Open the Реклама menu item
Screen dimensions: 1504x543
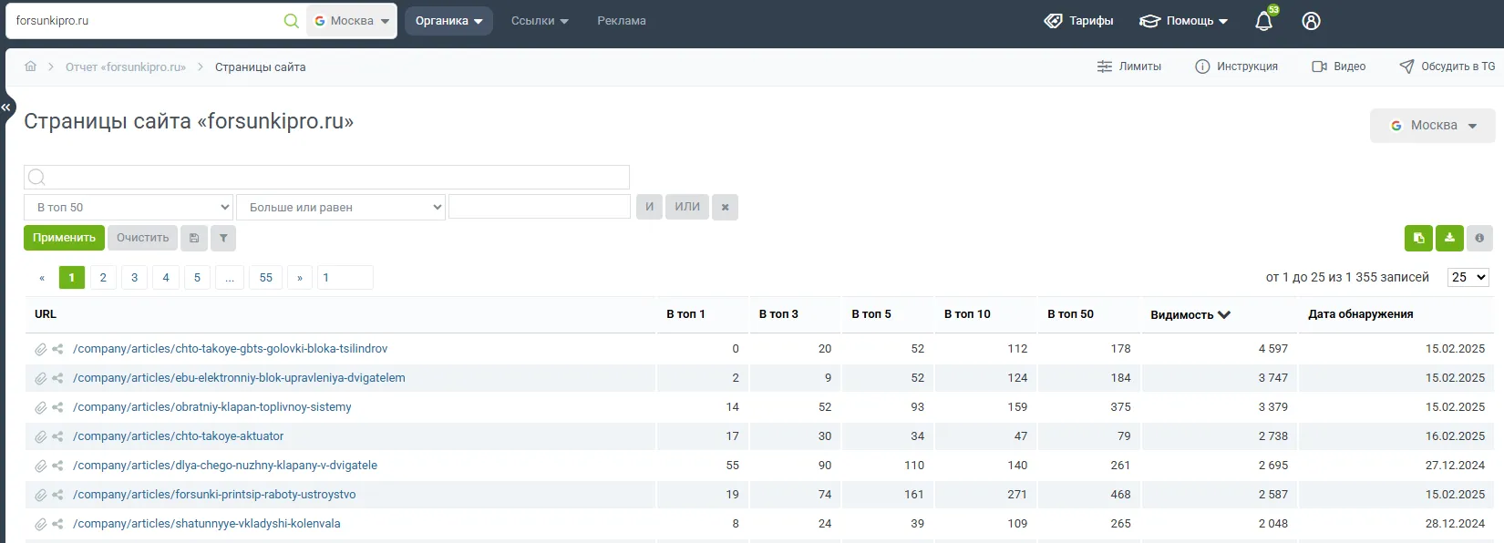(622, 21)
